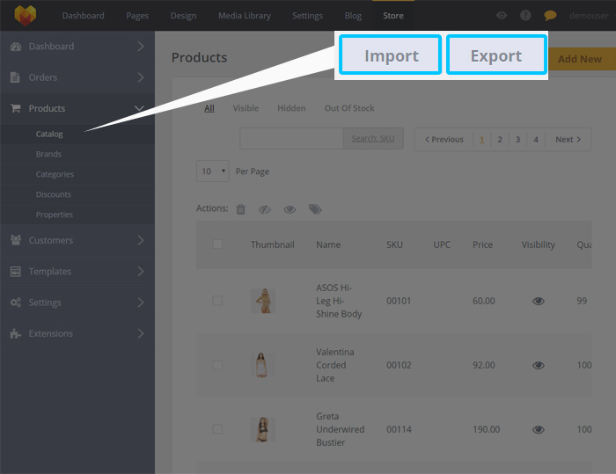Open the Valentina Corded Lace thumbnail
Image resolution: width=616 pixels, height=474 pixels.
tap(263, 365)
